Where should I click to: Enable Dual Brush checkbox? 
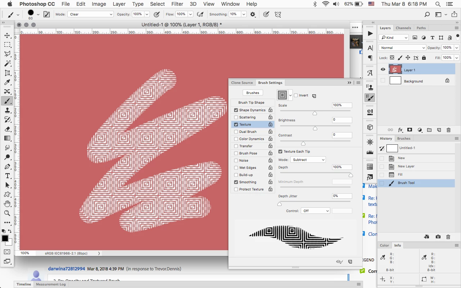[x=236, y=132]
